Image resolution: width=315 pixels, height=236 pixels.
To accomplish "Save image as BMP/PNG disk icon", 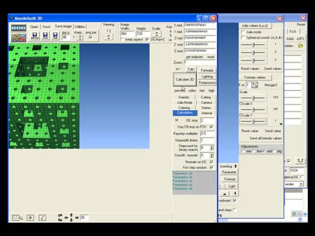I will click(x=34, y=35).
